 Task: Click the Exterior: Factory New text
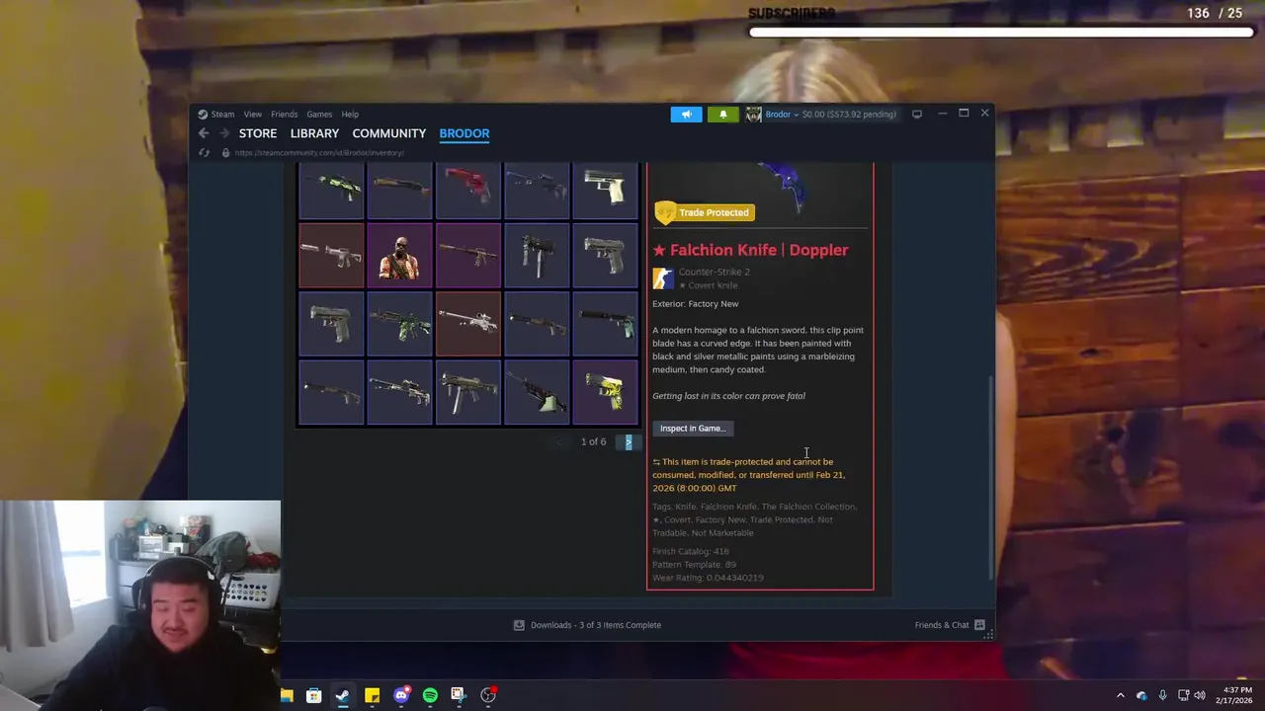point(696,304)
